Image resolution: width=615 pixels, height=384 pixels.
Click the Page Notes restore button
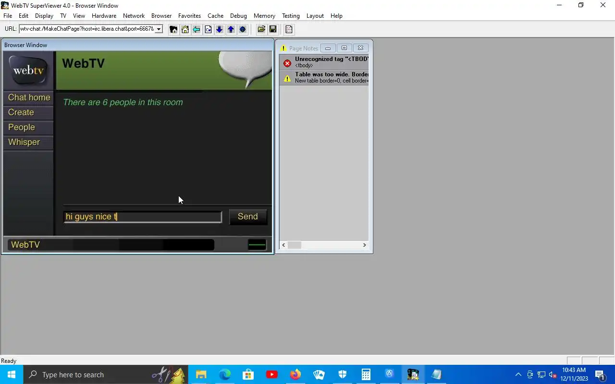344,48
